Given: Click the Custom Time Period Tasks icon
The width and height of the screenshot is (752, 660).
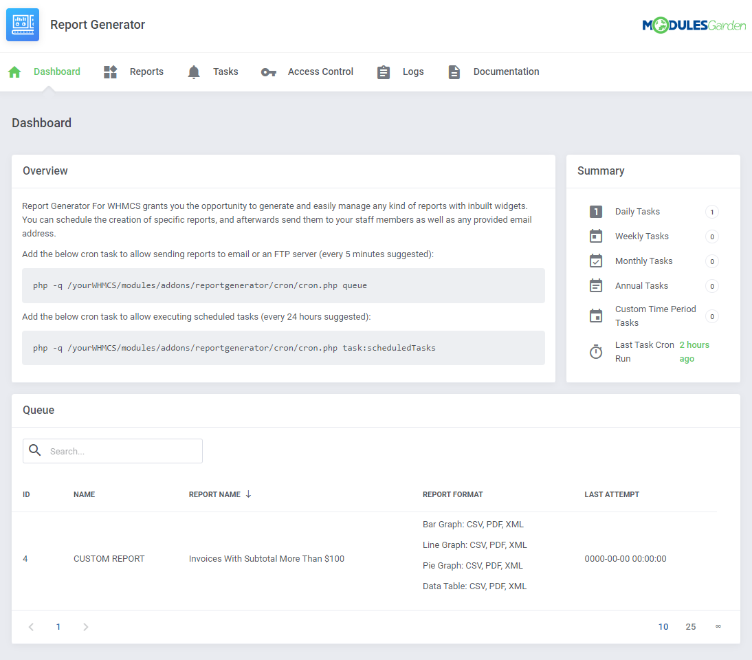Looking at the screenshot, I should coord(596,316).
